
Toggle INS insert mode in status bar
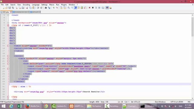(x=189, y=102)
